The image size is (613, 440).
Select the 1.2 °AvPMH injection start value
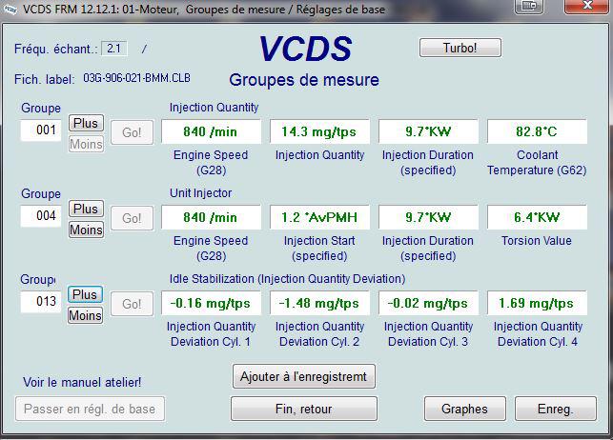pos(319,217)
